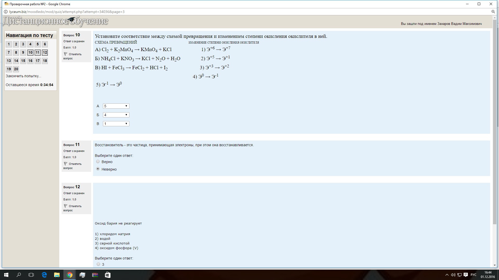The image size is (499, 280).
Task: Click the zoom magnifier in the address bar
Action: pyautogui.click(x=493, y=12)
